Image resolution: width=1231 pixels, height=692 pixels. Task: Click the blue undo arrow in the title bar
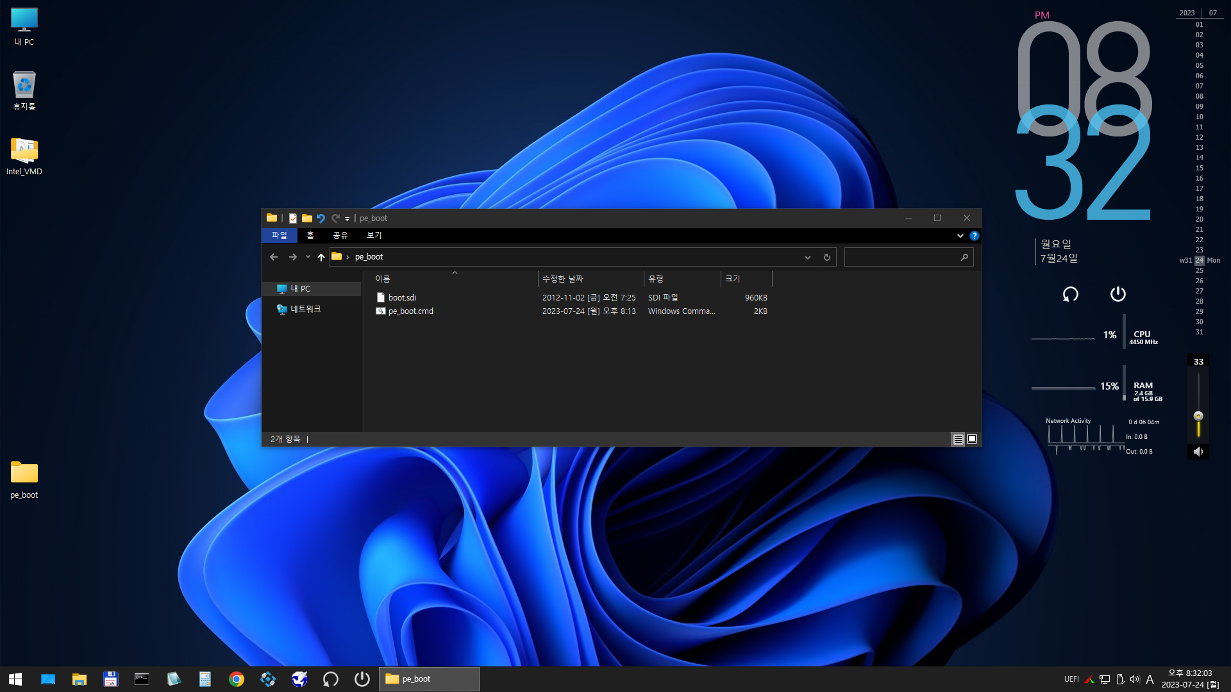point(321,218)
